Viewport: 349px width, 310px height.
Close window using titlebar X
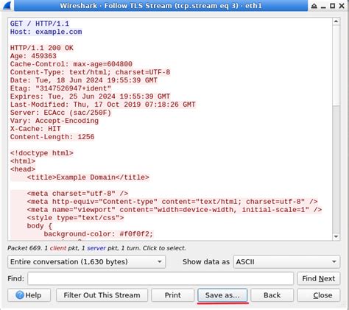[342, 6]
